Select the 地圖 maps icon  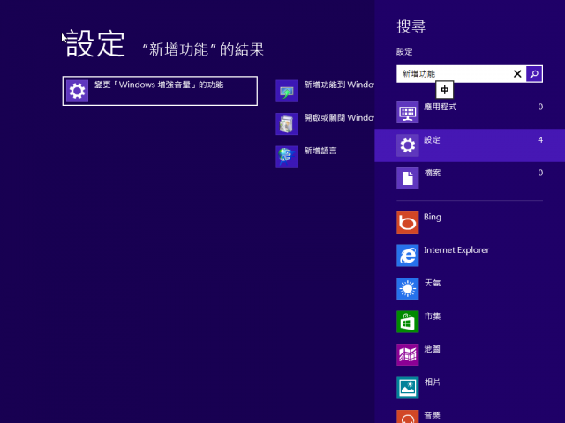(408, 354)
